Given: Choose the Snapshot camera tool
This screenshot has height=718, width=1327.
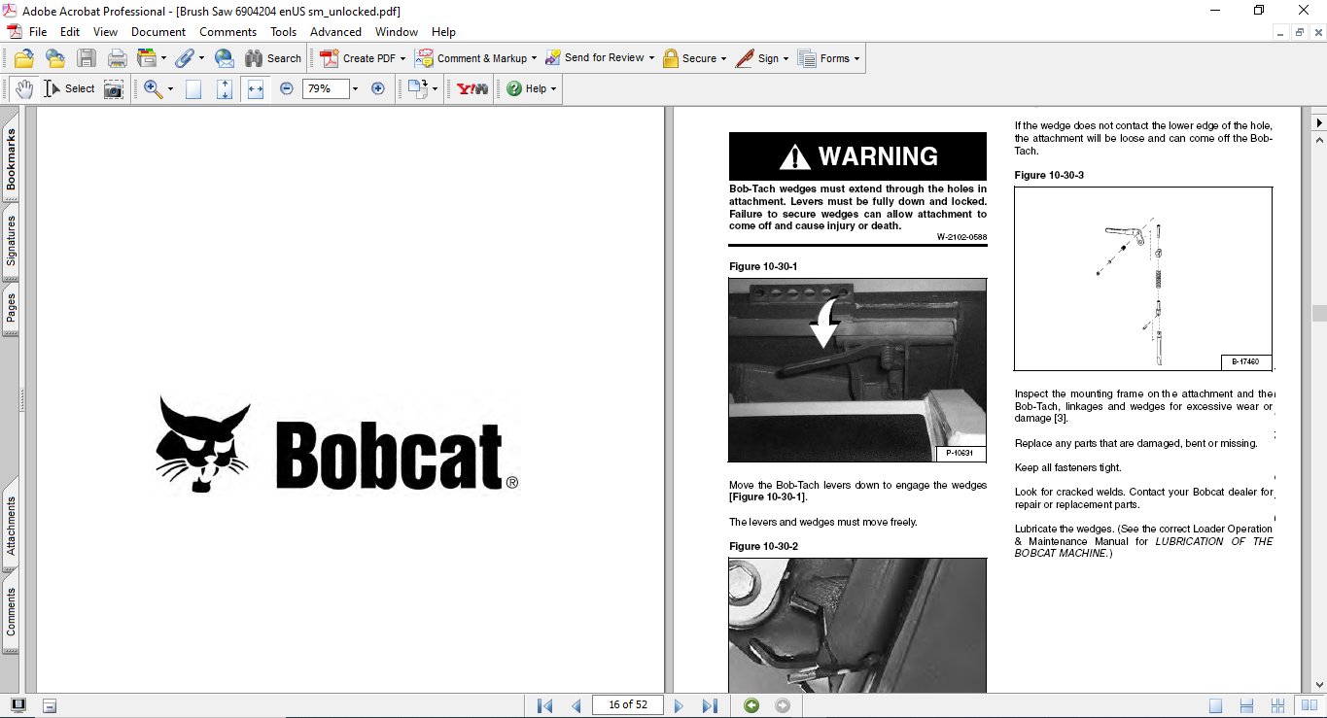Looking at the screenshot, I should [114, 88].
